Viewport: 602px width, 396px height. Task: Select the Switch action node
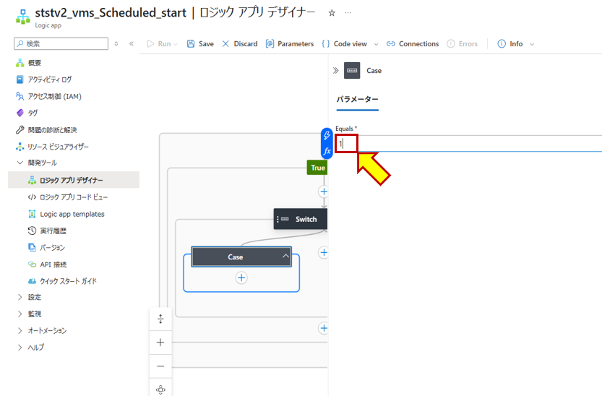click(x=301, y=219)
